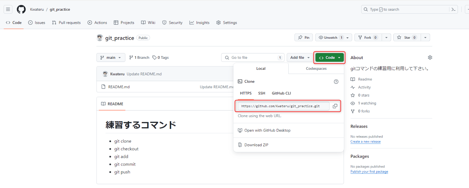The height and width of the screenshot is (188, 469).
Task: Open the Releases heading link
Action: (359, 126)
